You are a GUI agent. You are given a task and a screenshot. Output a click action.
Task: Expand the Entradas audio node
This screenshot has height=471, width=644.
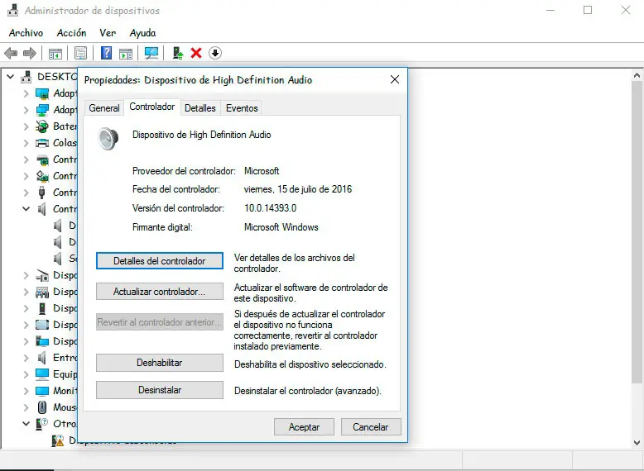tap(26, 358)
